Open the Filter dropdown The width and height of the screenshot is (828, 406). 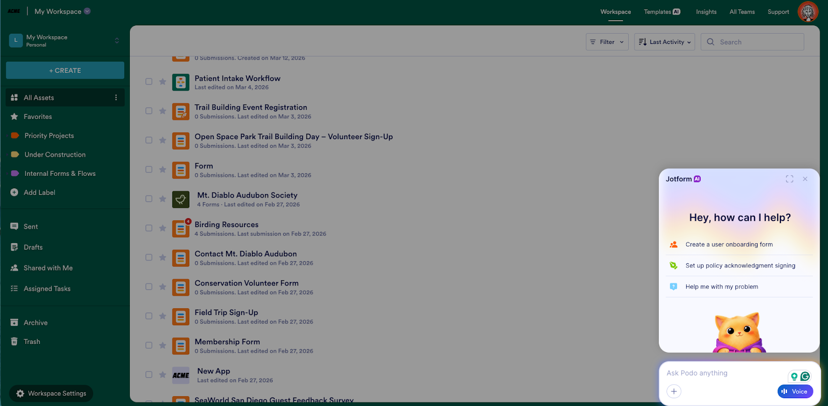click(x=607, y=42)
